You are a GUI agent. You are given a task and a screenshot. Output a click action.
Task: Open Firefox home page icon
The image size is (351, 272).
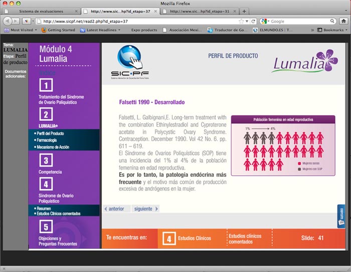(x=343, y=21)
